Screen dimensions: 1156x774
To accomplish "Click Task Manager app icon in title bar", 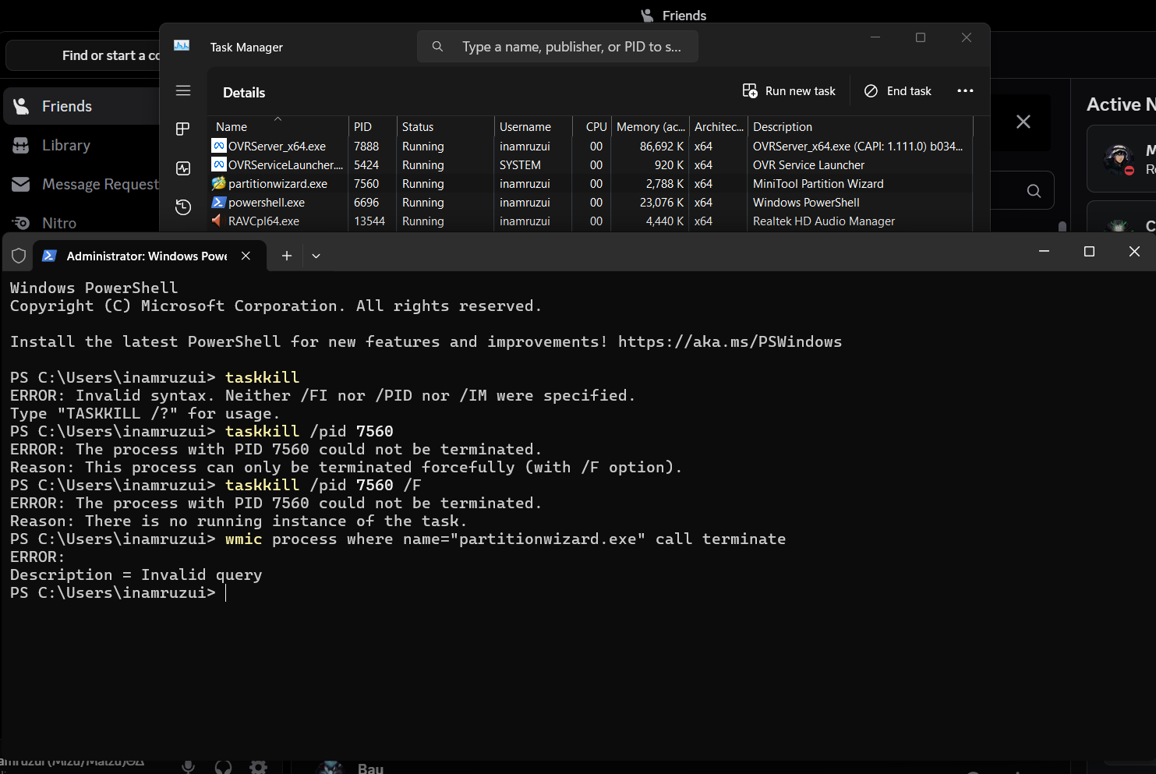I will [x=182, y=45].
